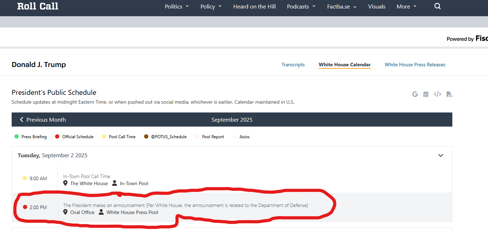
Task: Click the schedule updates at midnight note
Action: [x=153, y=102]
